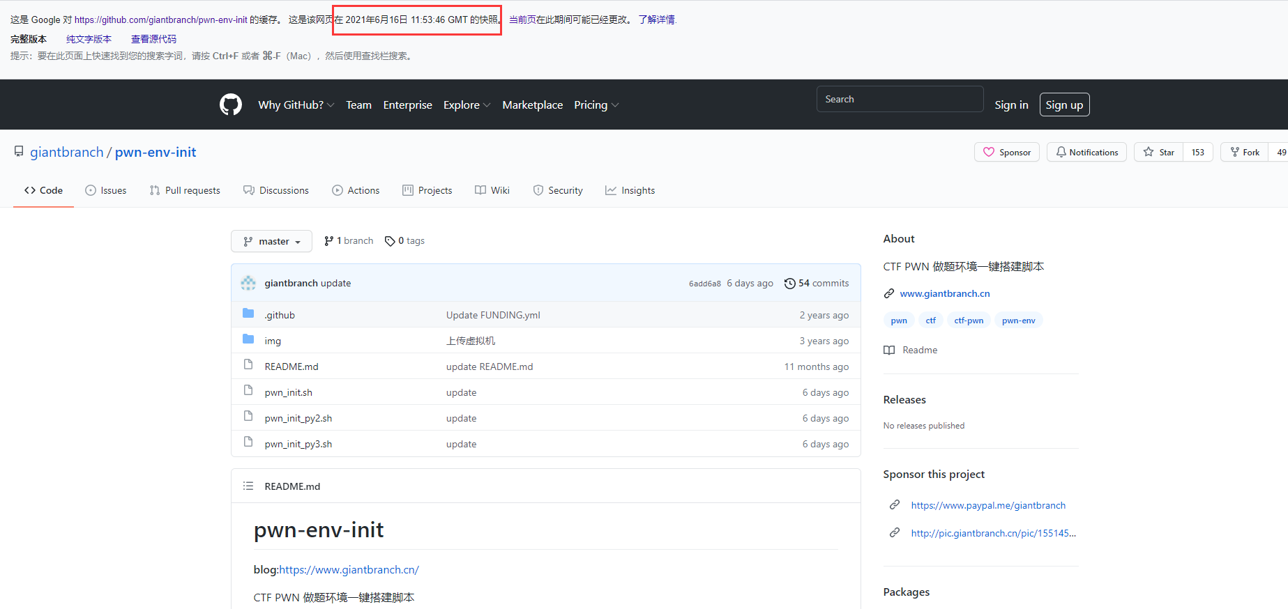The width and height of the screenshot is (1288, 609).
Task: Click the book icon beside Readme
Action: click(889, 350)
